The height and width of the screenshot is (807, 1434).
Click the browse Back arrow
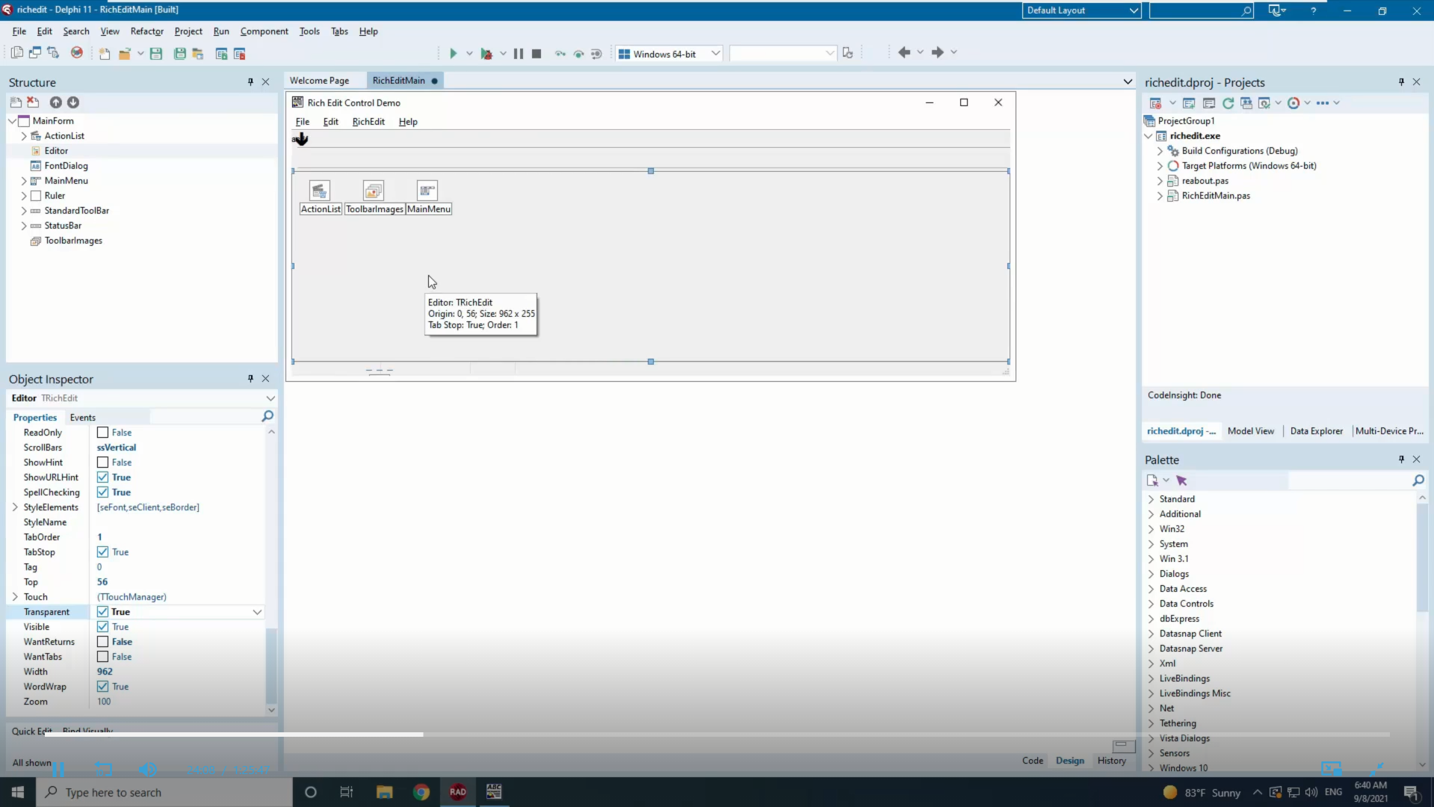(x=904, y=52)
